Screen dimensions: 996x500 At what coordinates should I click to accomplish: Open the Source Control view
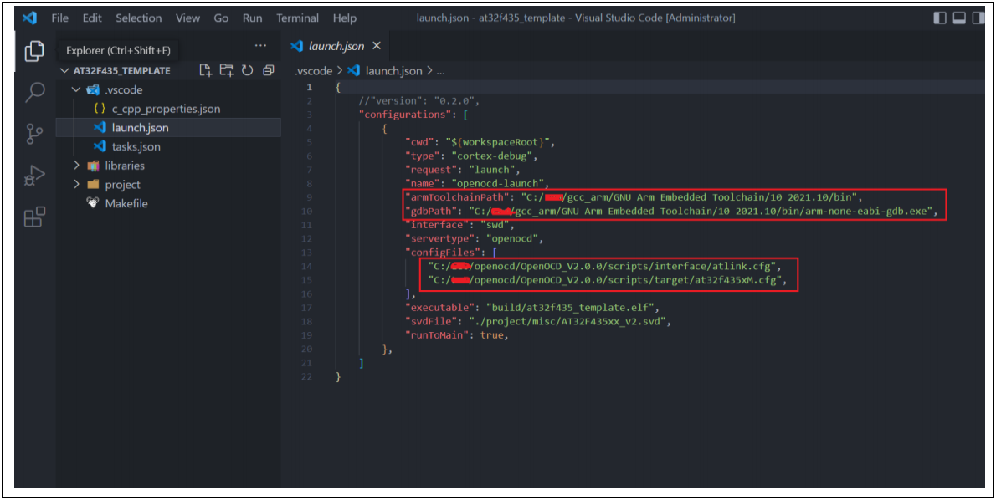(x=34, y=134)
